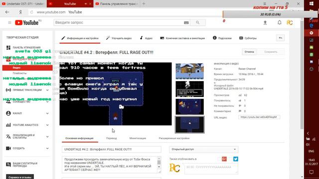Open the YouTube hamburger guide menu
Screen dimensions: 319x179
pyautogui.click(x=9, y=22)
